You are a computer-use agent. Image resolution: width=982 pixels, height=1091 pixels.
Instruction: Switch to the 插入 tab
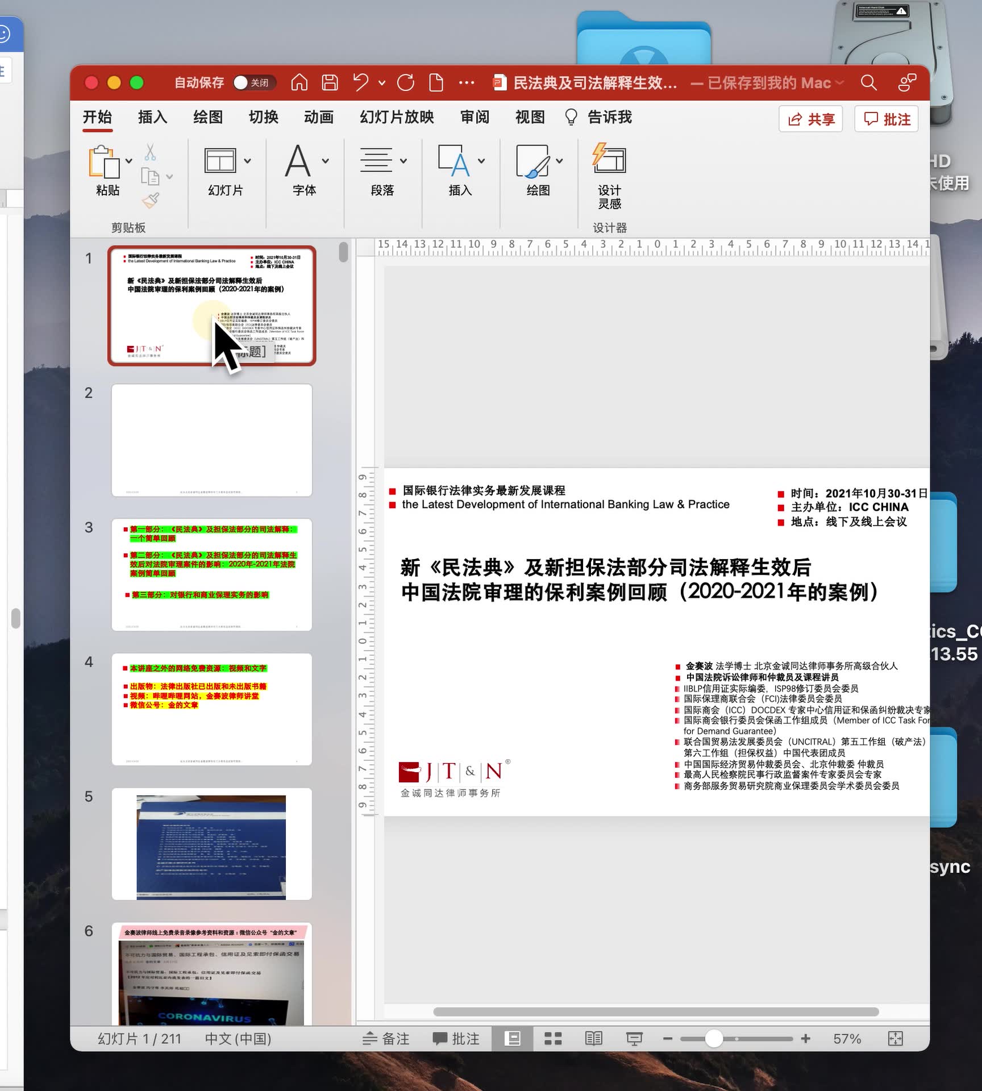[x=152, y=117]
